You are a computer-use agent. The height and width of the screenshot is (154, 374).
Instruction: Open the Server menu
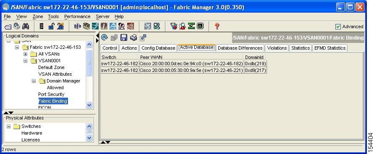tap(102, 16)
